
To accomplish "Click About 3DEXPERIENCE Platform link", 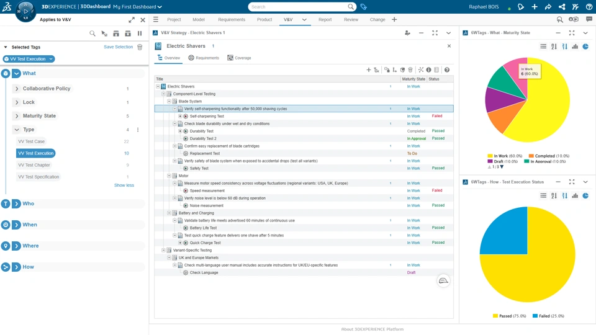I will point(372,329).
